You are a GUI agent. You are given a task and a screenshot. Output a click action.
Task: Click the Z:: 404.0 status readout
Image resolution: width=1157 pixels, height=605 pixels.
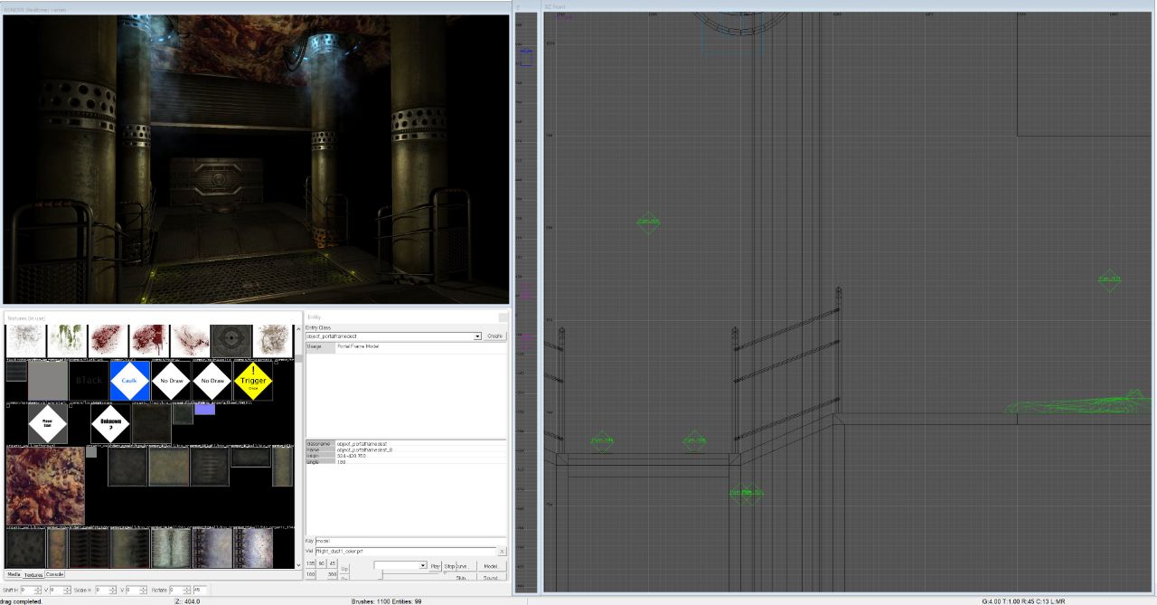coord(188,600)
